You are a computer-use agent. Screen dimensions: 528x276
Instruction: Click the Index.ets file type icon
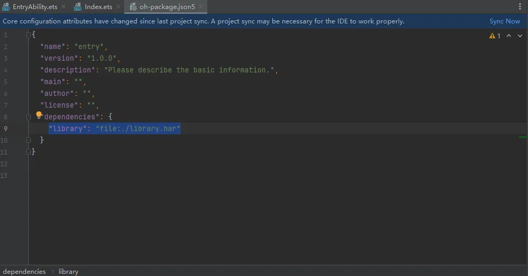78,7
